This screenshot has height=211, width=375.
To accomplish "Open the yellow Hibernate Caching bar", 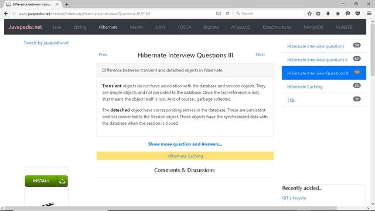I will 185,156.
